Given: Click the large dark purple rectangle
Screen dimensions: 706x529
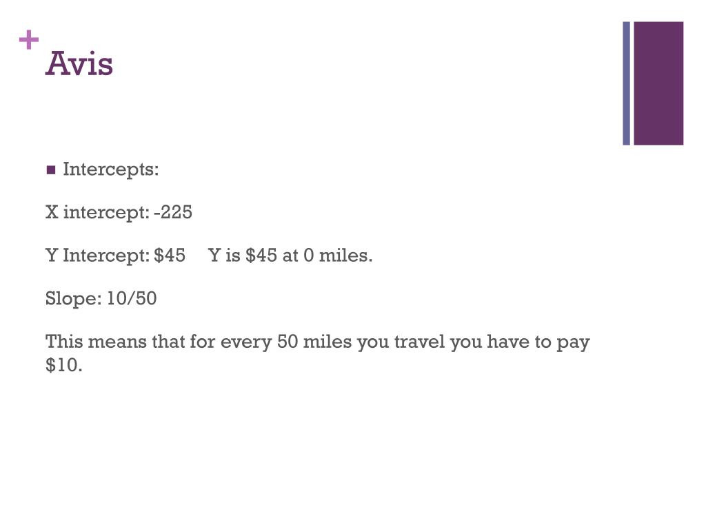Looking at the screenshot, I should click(658, 83).
